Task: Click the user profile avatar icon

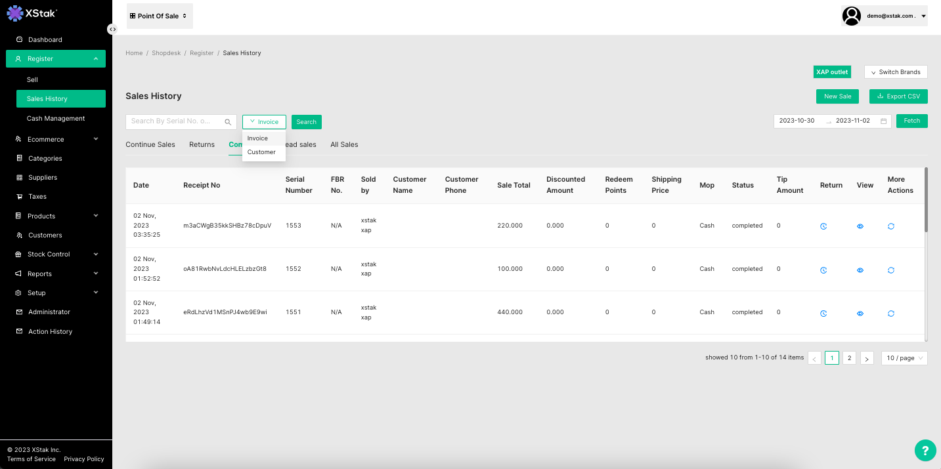Action: click(852, 16)
